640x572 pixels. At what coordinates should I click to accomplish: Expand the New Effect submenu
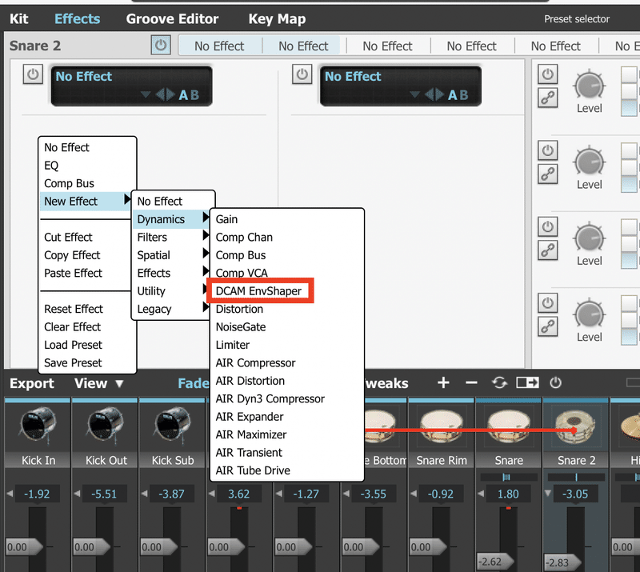86,202
